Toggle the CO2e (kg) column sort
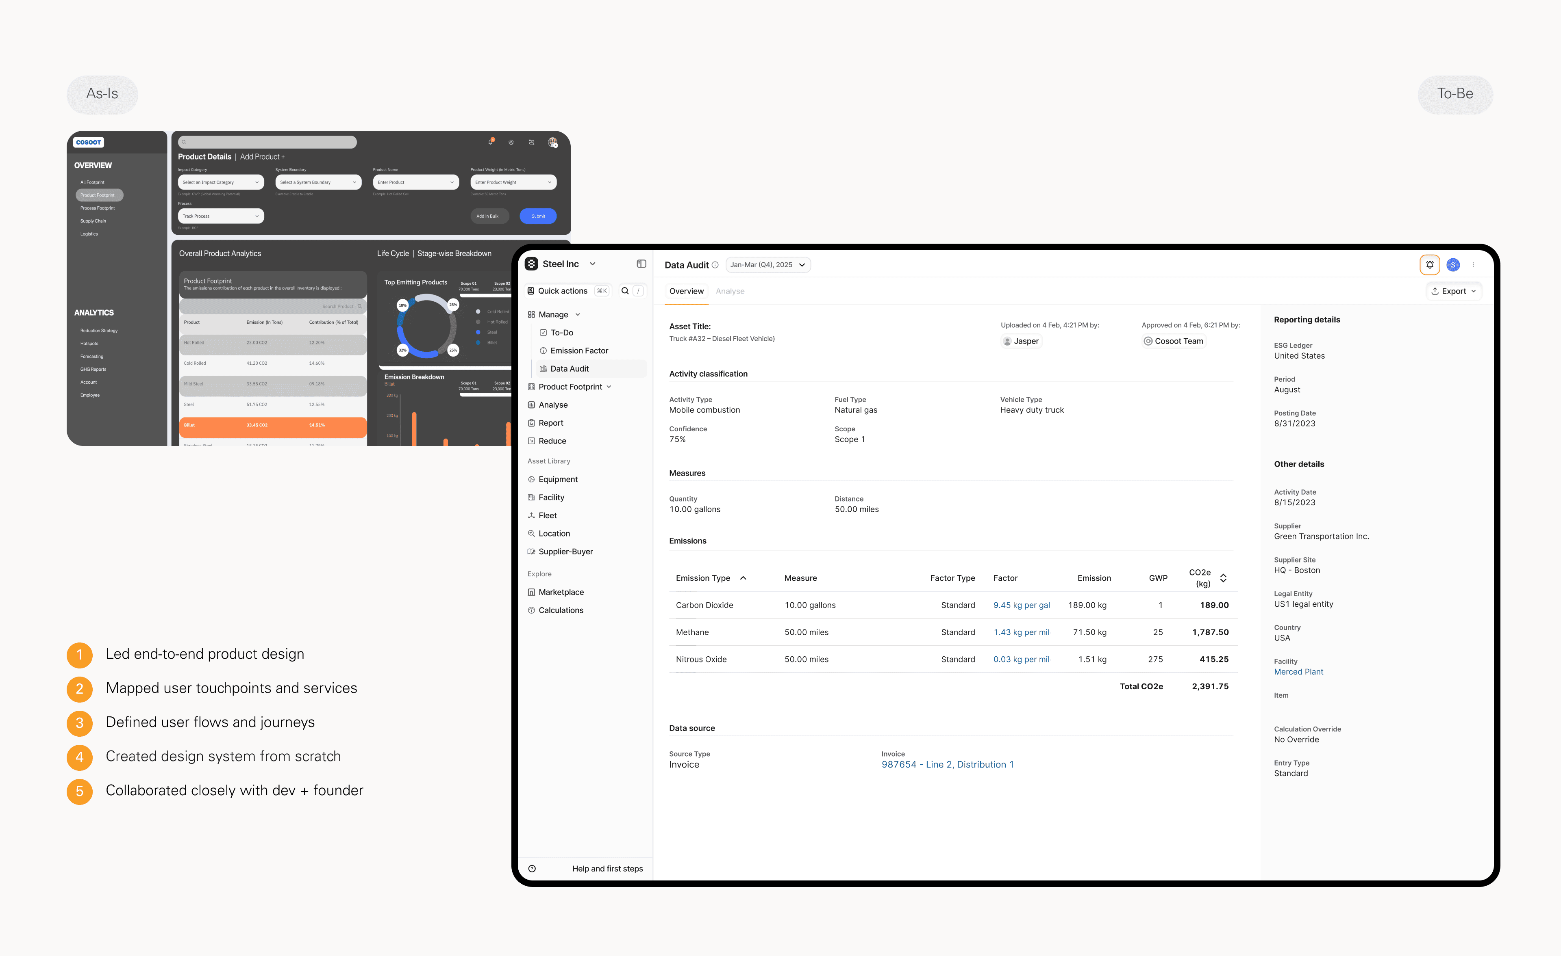Viewport: 1561px width, 956px height. point(1223,578)
